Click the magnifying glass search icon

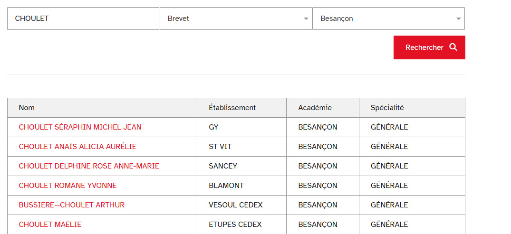(x=453, y=47)
